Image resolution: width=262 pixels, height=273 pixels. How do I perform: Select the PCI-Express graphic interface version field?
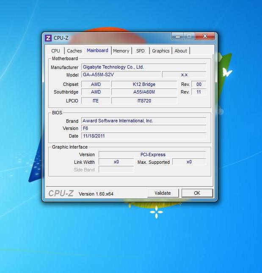(152, 154)
